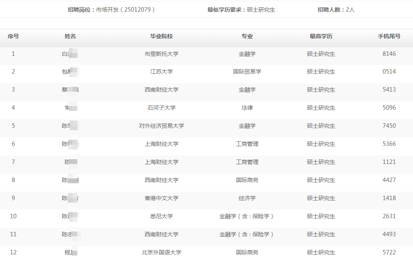
Task: Click the 石河子大学 school entry
Action: pos(162,108)
